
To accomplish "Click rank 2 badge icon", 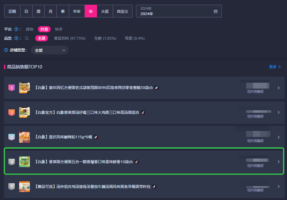I will tap(11, 112).
